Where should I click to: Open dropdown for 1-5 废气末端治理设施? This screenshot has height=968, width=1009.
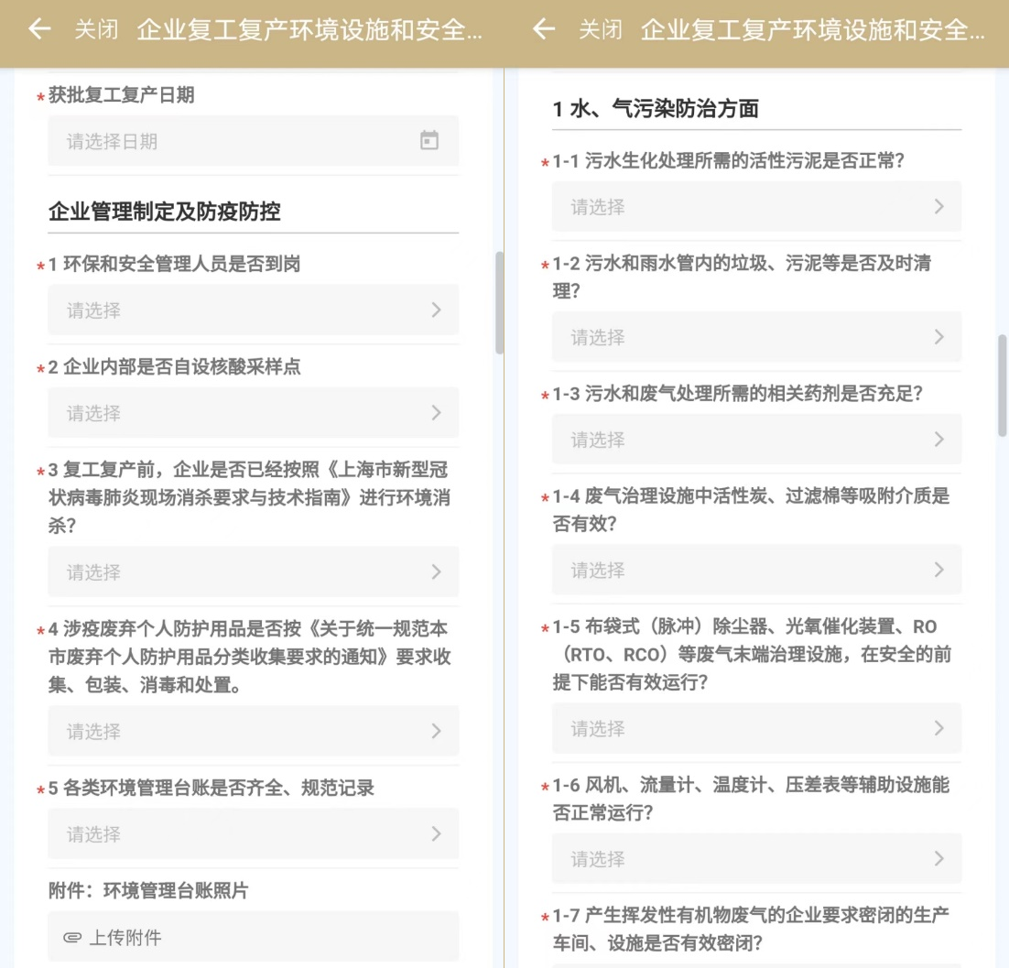coord(756,728)
